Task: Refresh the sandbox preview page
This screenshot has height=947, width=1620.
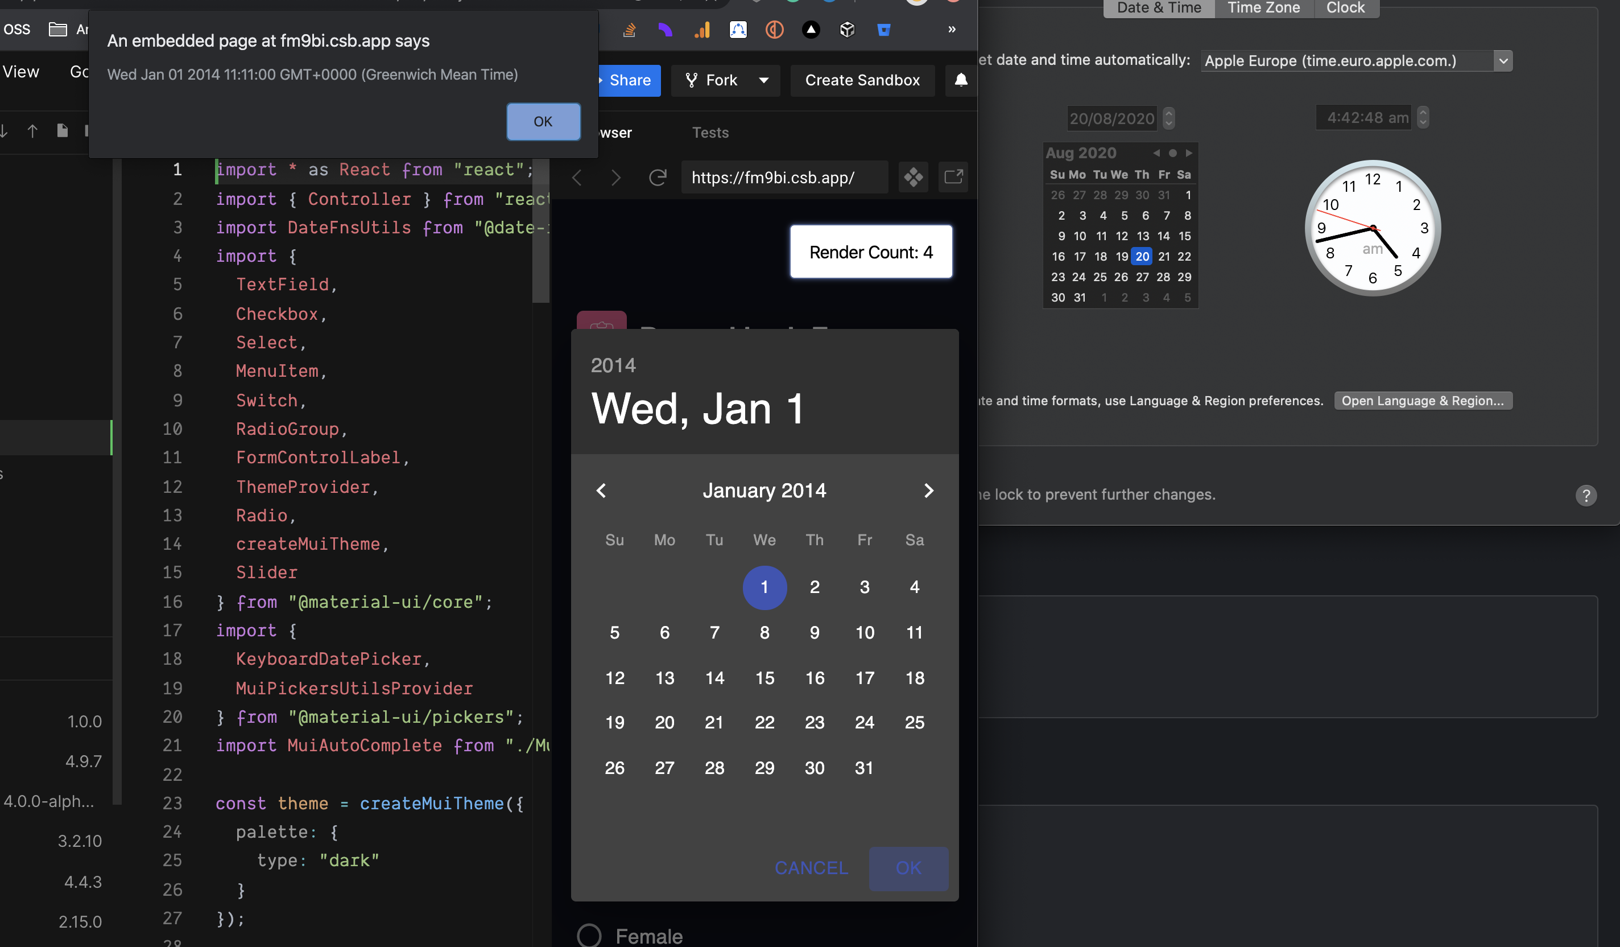Action: [658, 177]
